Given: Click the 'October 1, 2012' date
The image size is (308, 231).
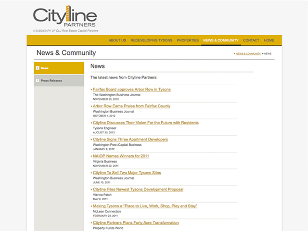Looking at the screenshot, I should (x=104, y=116).
